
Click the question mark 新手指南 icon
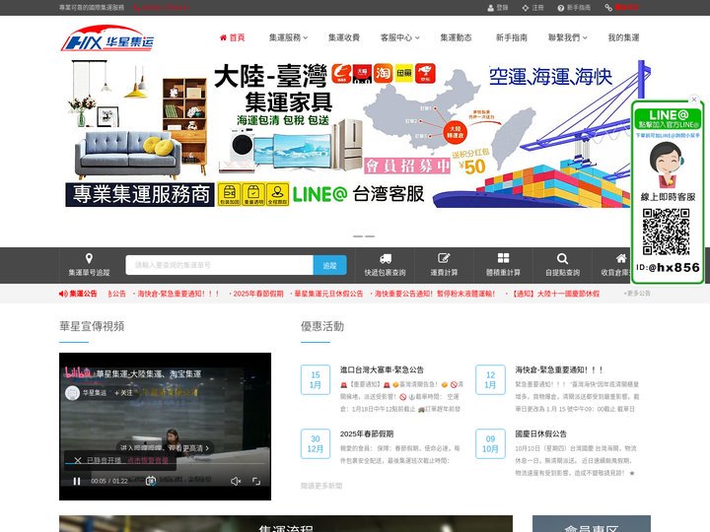[560, 8]
